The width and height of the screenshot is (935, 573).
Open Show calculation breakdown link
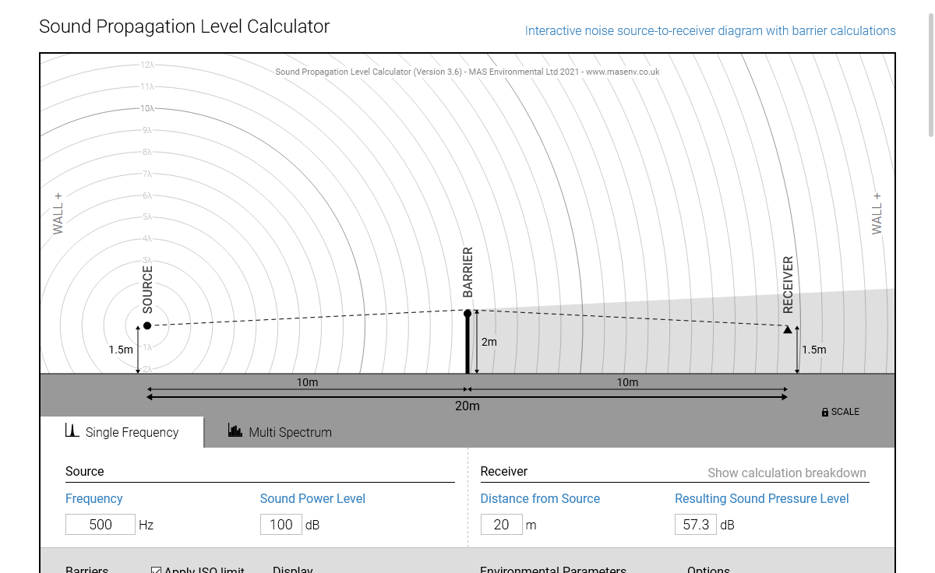787,473
